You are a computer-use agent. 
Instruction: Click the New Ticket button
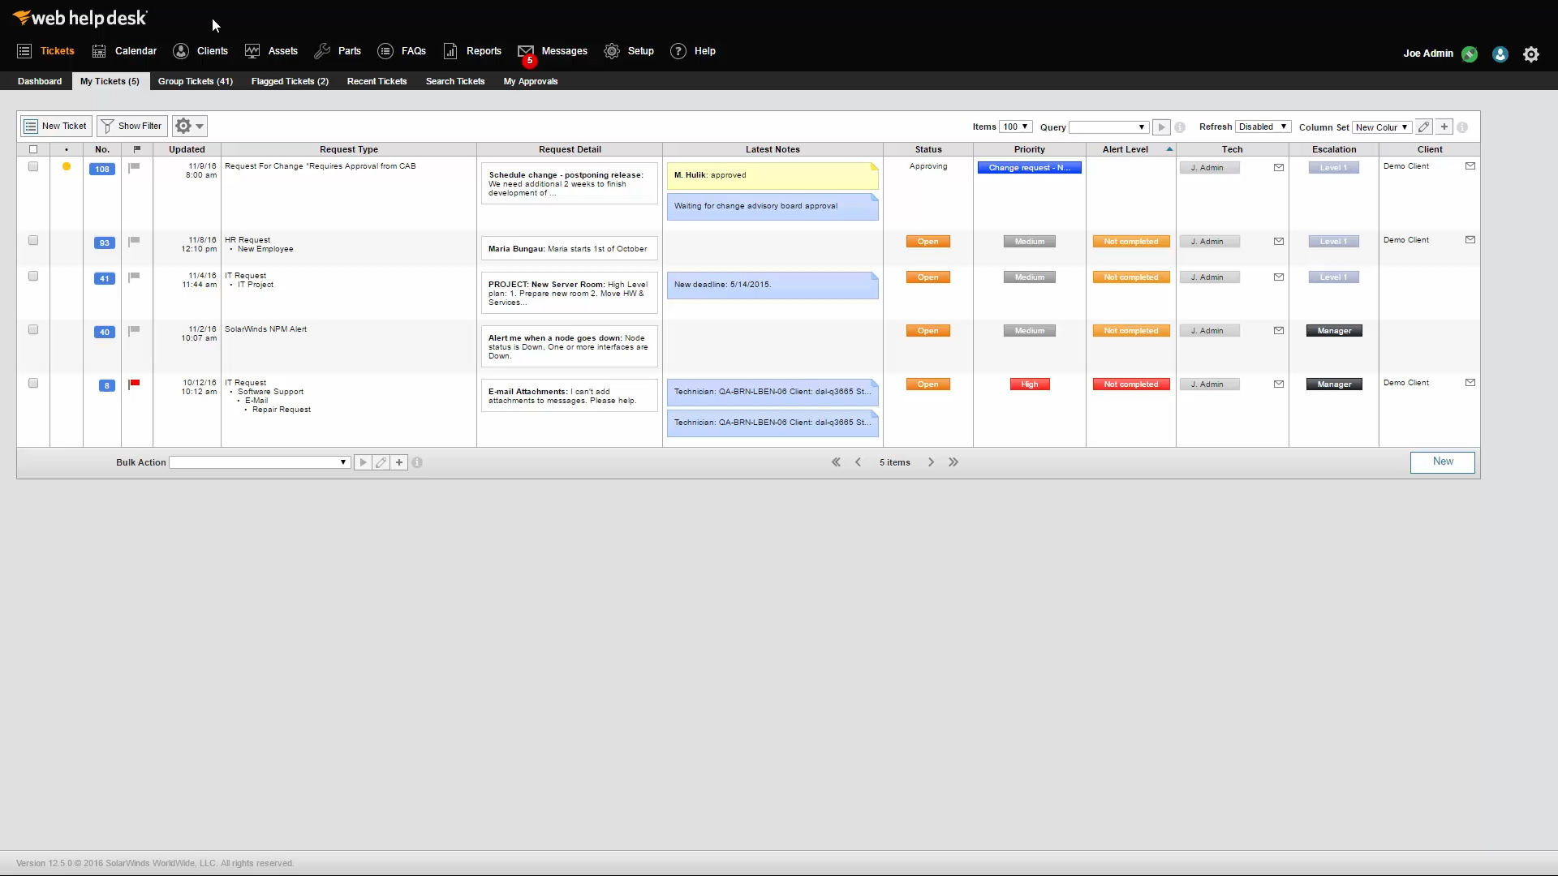coord(55,126)
